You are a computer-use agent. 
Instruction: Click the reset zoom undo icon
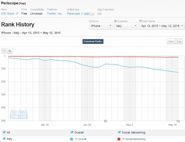4,51
